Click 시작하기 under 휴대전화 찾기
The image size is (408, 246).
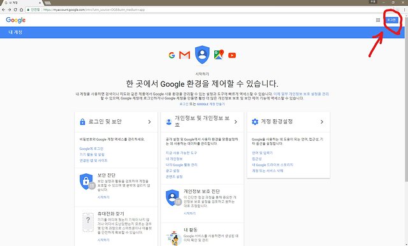[x=103, y=240]
